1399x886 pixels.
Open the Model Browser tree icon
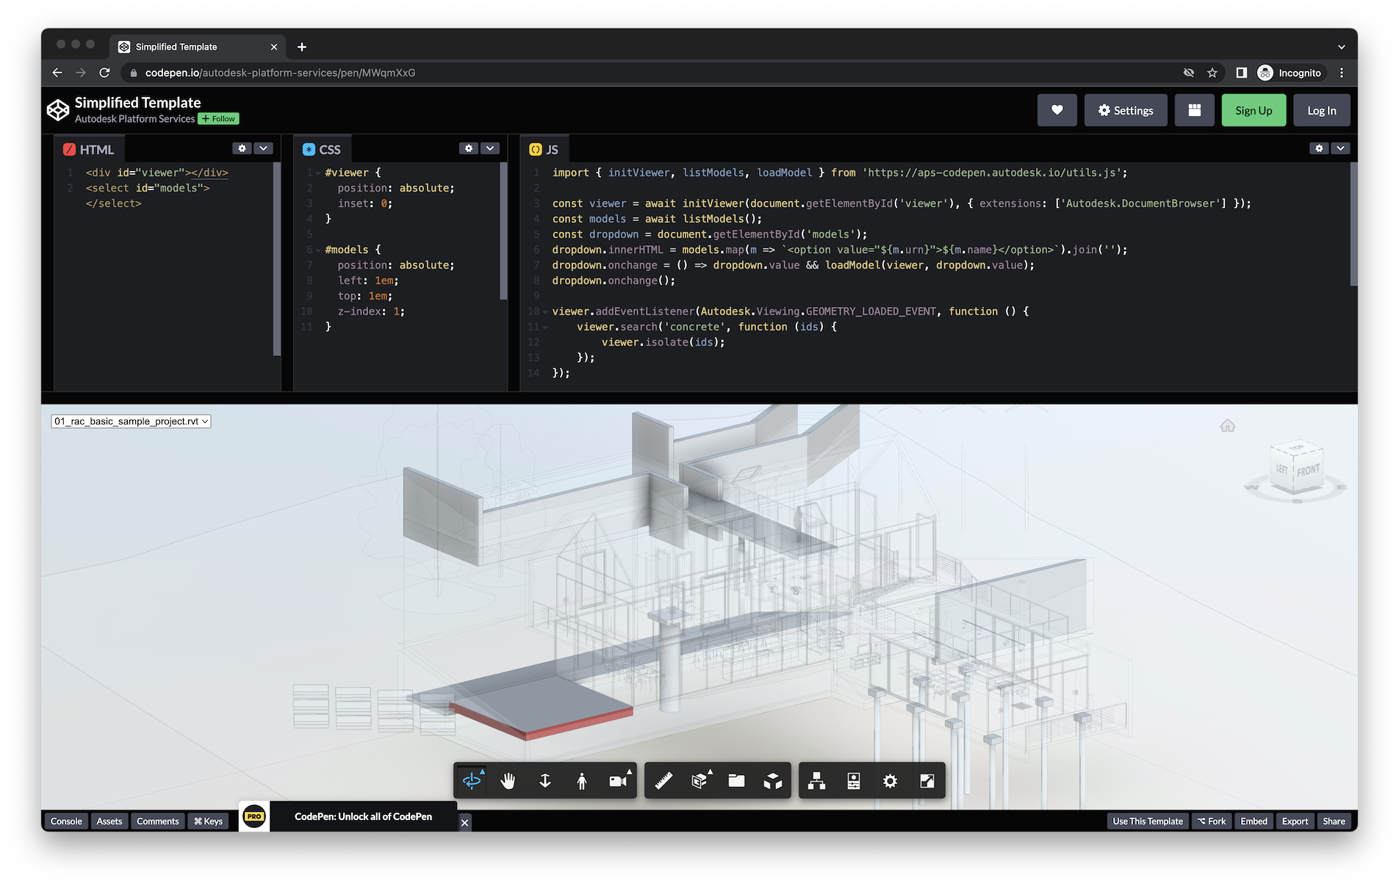(816, 781)
